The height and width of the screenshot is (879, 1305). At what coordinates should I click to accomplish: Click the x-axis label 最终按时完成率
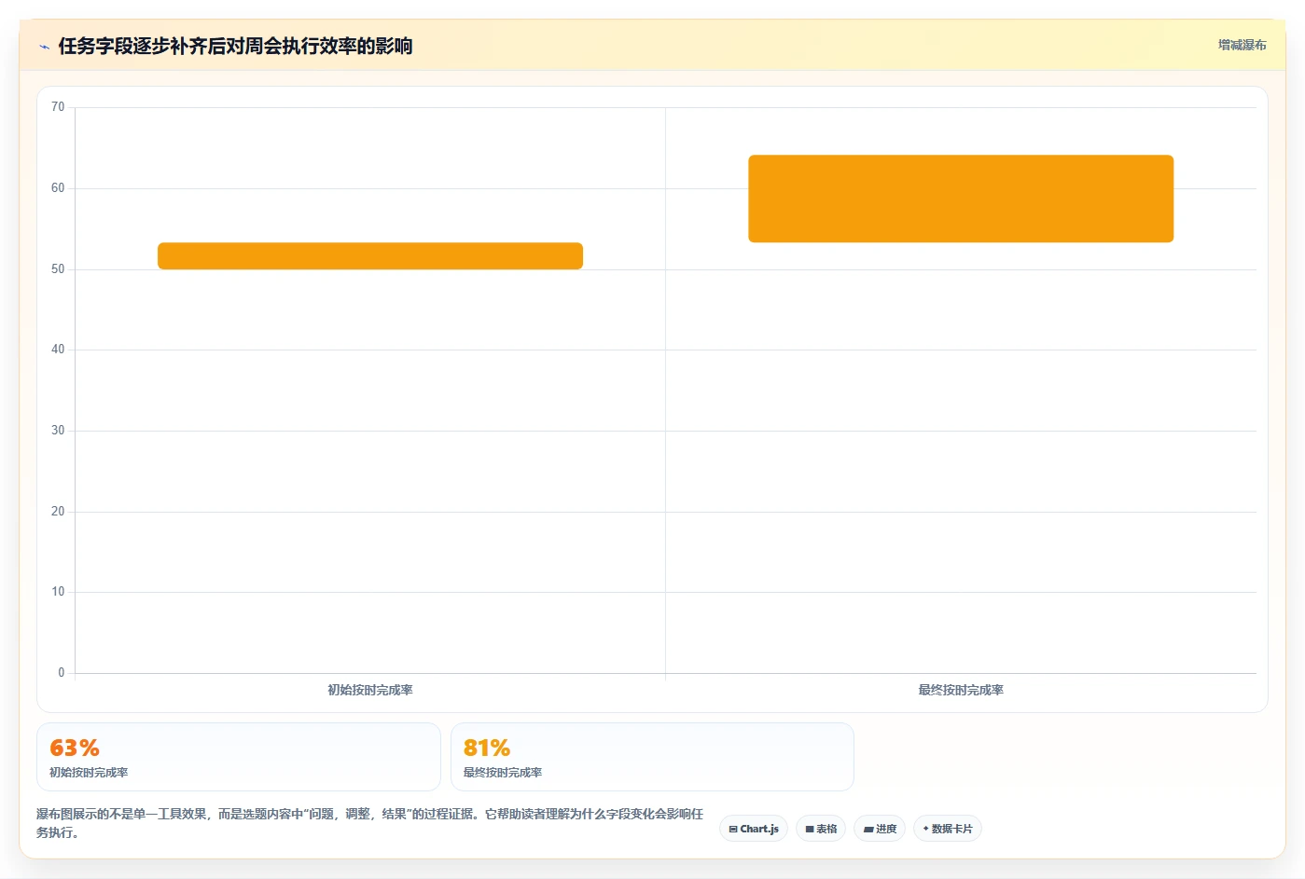(961, 690)
